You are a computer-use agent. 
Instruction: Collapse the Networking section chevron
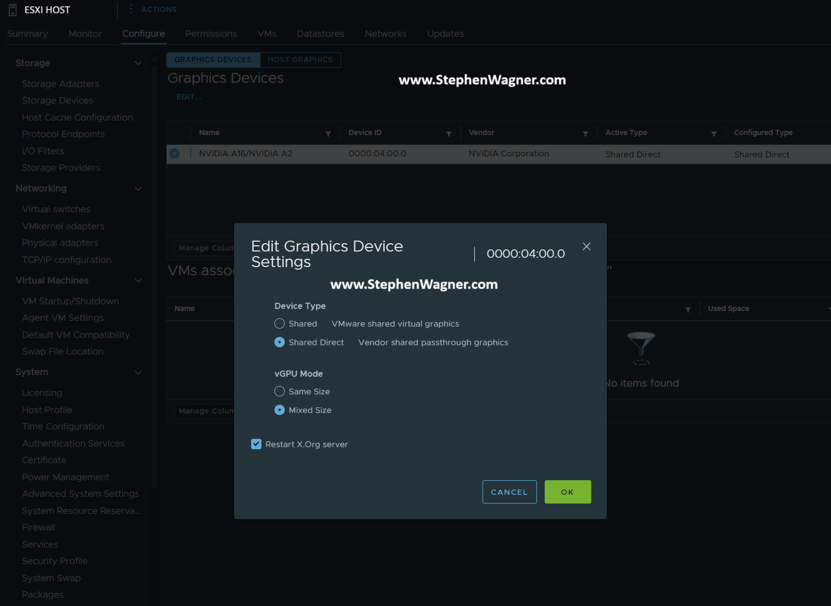pos(138,188)
